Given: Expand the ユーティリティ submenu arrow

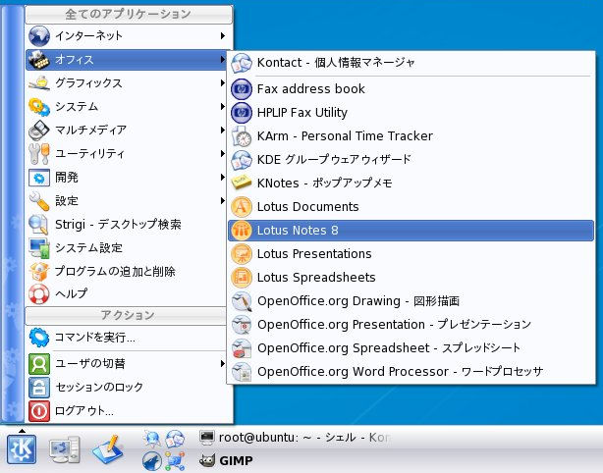Looking at the screenshot, I should 222,154.
